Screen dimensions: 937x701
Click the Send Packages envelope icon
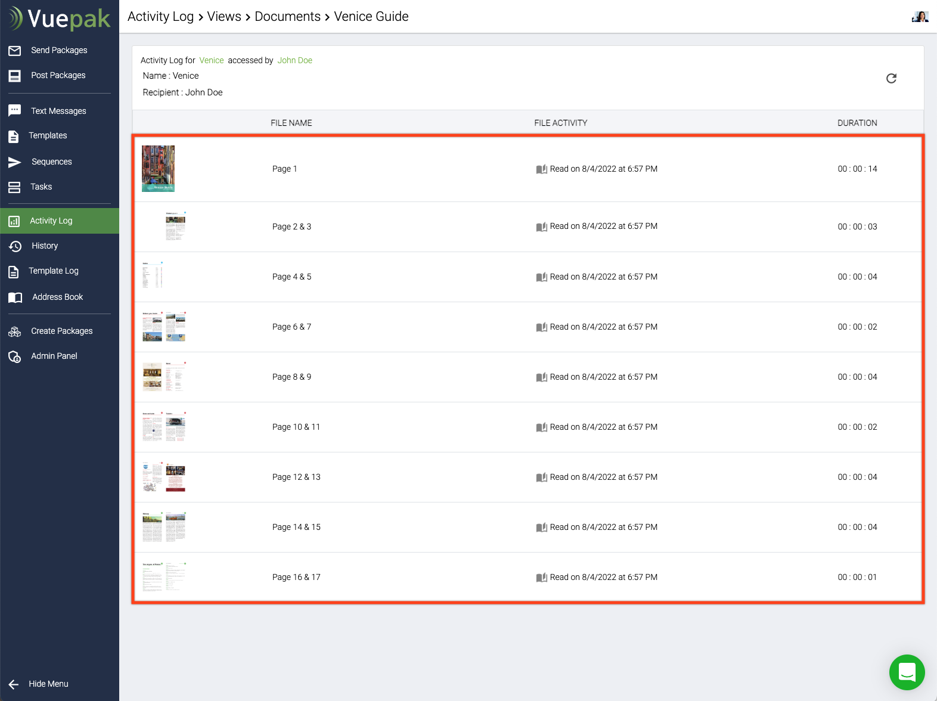(15, 51)
